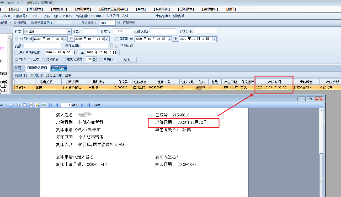Click the email envelope icon in preview toolbar
Image resolution: width=341 pixels, height=197 pixels.
[x=11, y=105]
